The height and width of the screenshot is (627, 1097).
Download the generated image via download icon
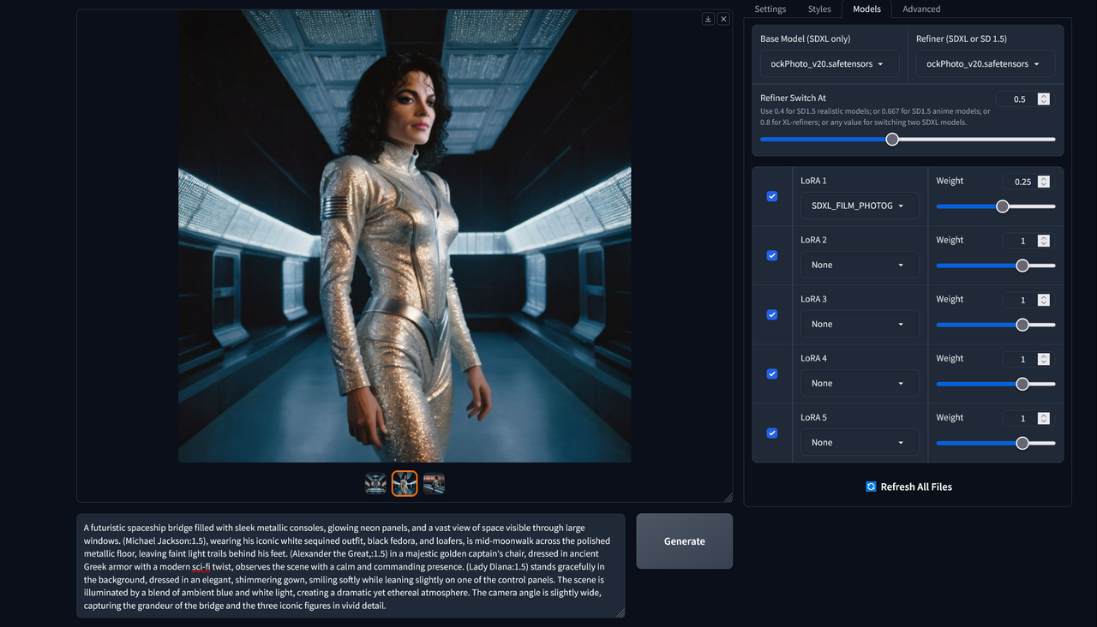708,19
